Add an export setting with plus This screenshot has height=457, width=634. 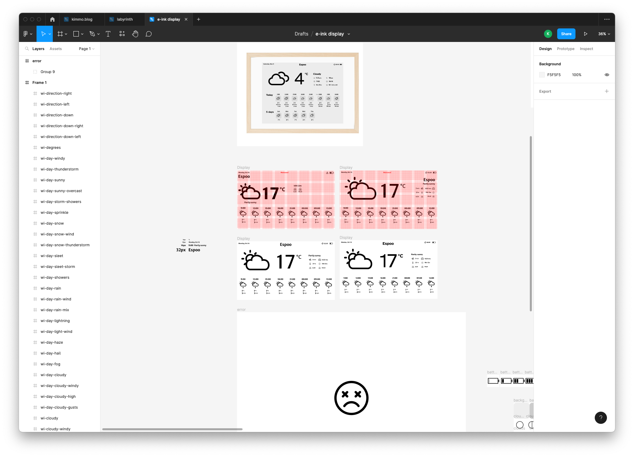(x=607, y=91)
